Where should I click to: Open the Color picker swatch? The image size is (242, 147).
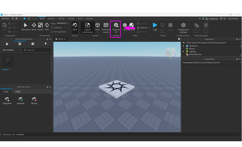pos(125,25)
